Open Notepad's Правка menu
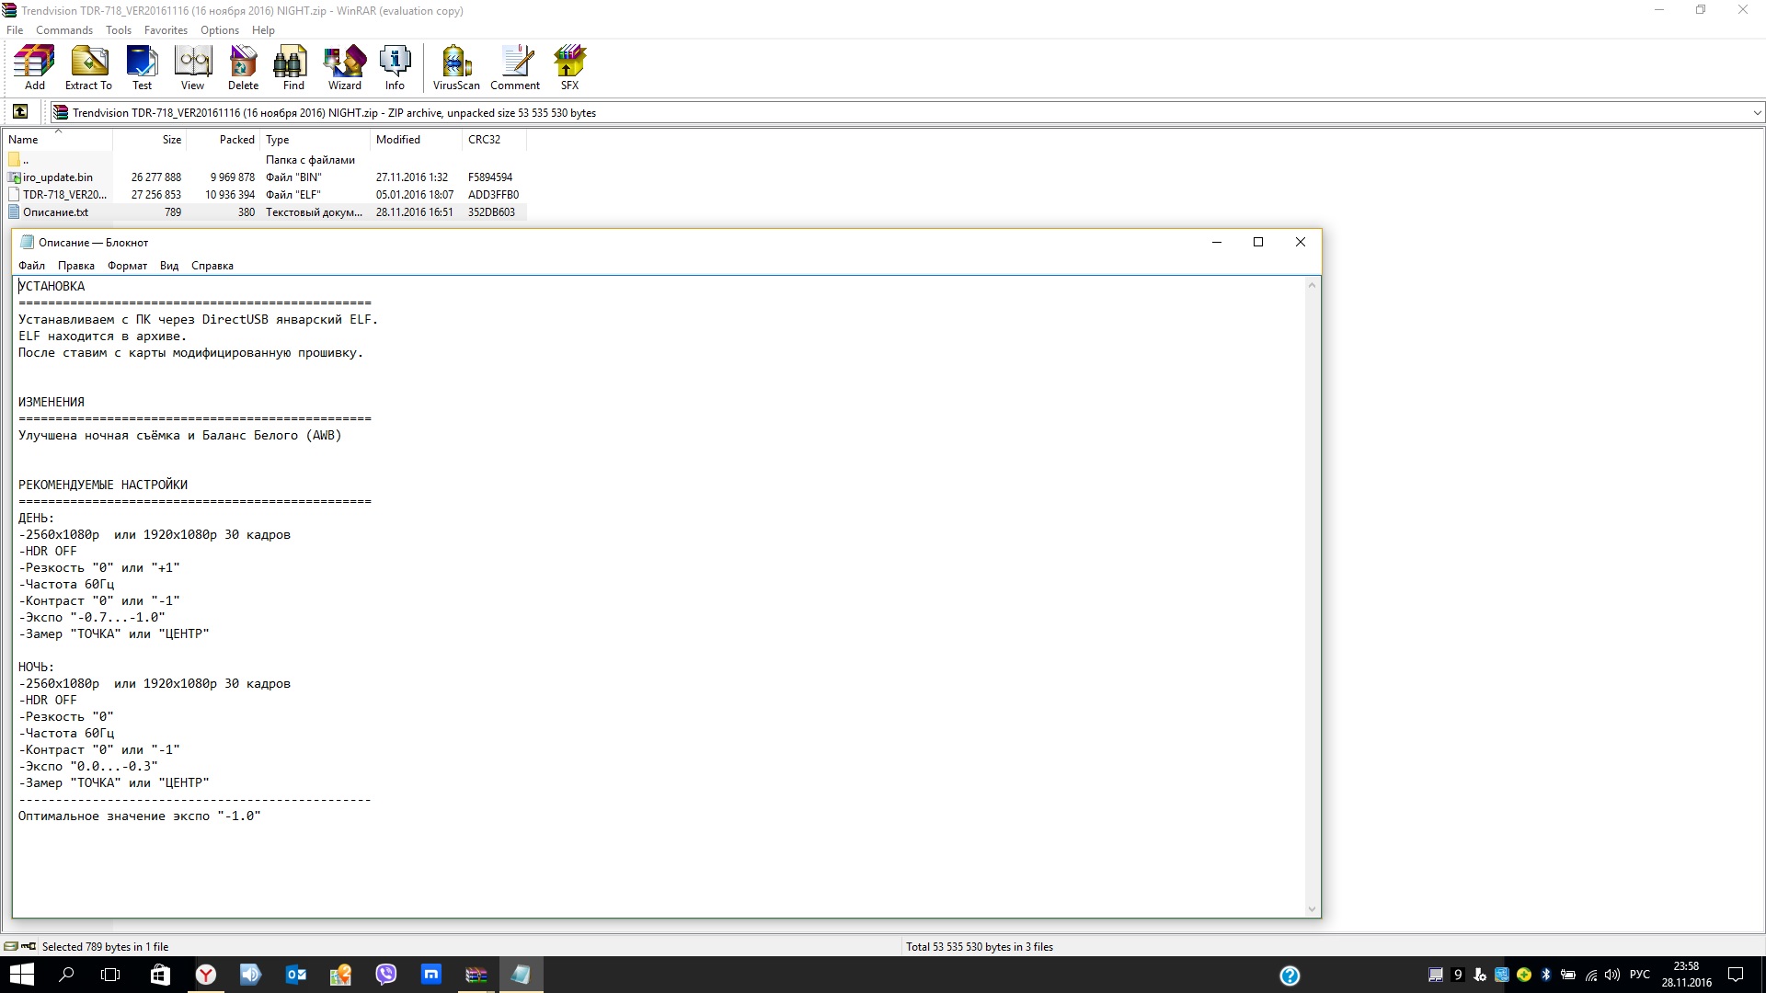The height and width of the screenshot is (993, 1766). tap(75, 266)
